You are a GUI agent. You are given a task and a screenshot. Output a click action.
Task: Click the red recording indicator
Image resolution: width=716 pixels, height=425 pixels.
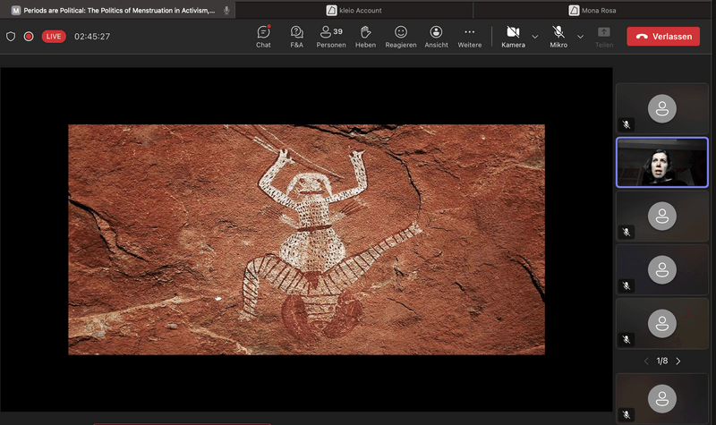point(29,37)
